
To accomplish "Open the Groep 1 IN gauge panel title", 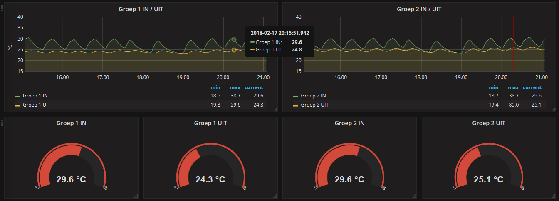I will [x=71, y=123].
